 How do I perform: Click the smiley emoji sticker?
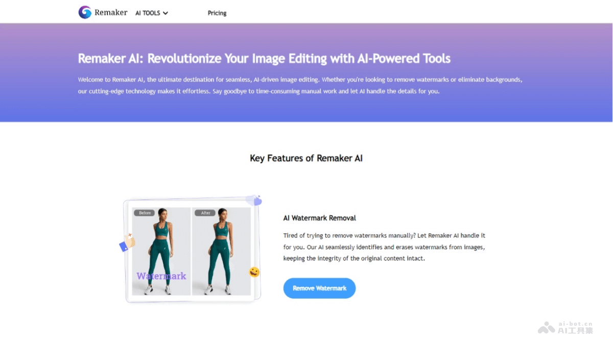click(x=253, y=272)
